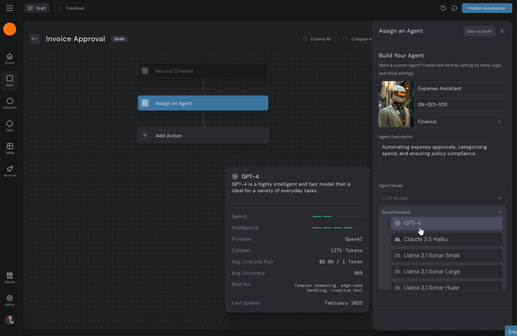
Task: Open the Market section
Action: point(10,278)
